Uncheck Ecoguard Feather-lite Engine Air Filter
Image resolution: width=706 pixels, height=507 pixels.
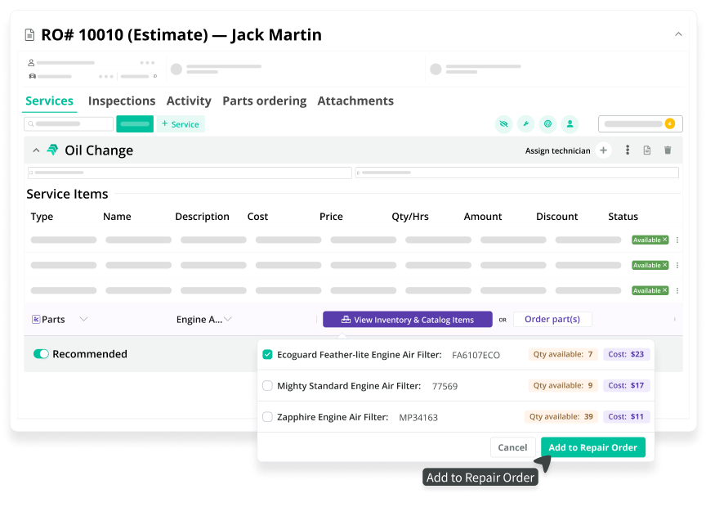coord(267,355)
